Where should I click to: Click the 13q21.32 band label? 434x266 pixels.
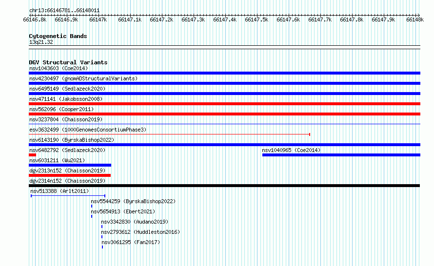point(41,42)
